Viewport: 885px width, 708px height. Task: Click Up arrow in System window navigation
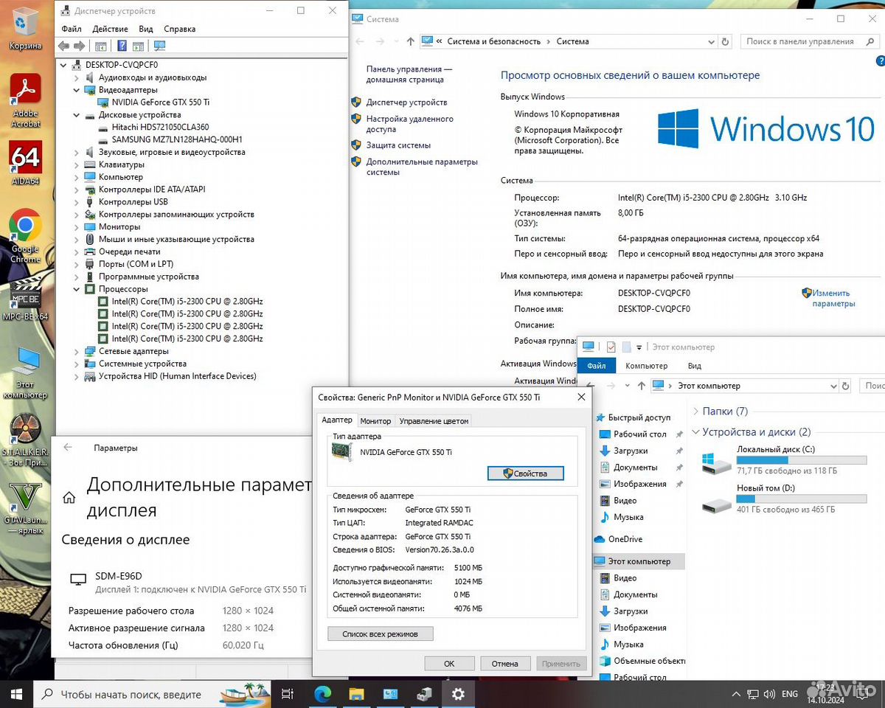click(x=411, y=41)
